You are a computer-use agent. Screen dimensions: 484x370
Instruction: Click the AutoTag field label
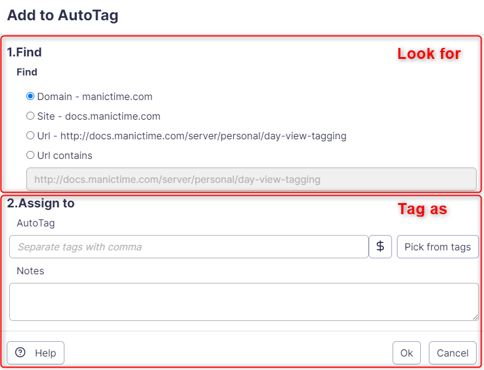36,223
